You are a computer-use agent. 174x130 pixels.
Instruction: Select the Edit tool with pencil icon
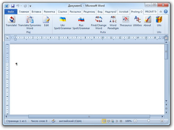pos(46,21)
